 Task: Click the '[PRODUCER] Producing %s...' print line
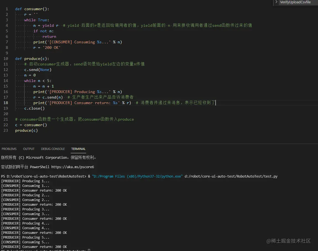[x=78, y=92]
